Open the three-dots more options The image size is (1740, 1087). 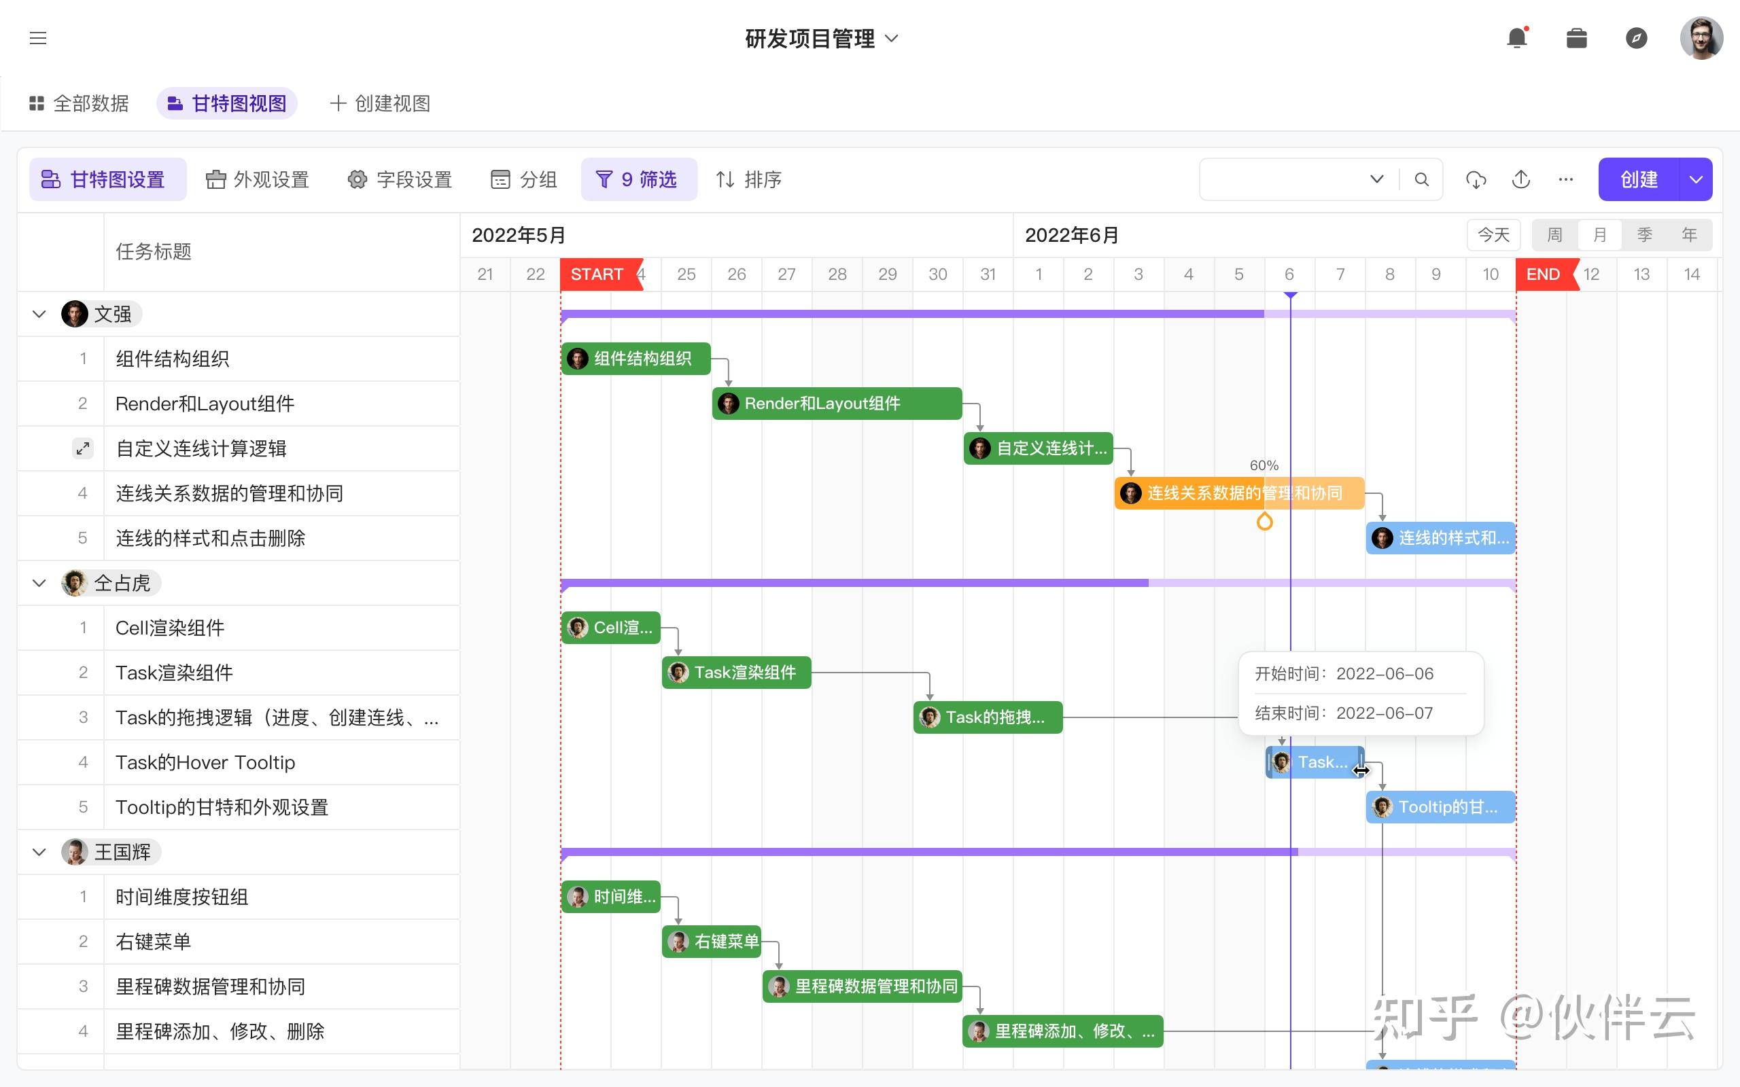coord(1566,179)
